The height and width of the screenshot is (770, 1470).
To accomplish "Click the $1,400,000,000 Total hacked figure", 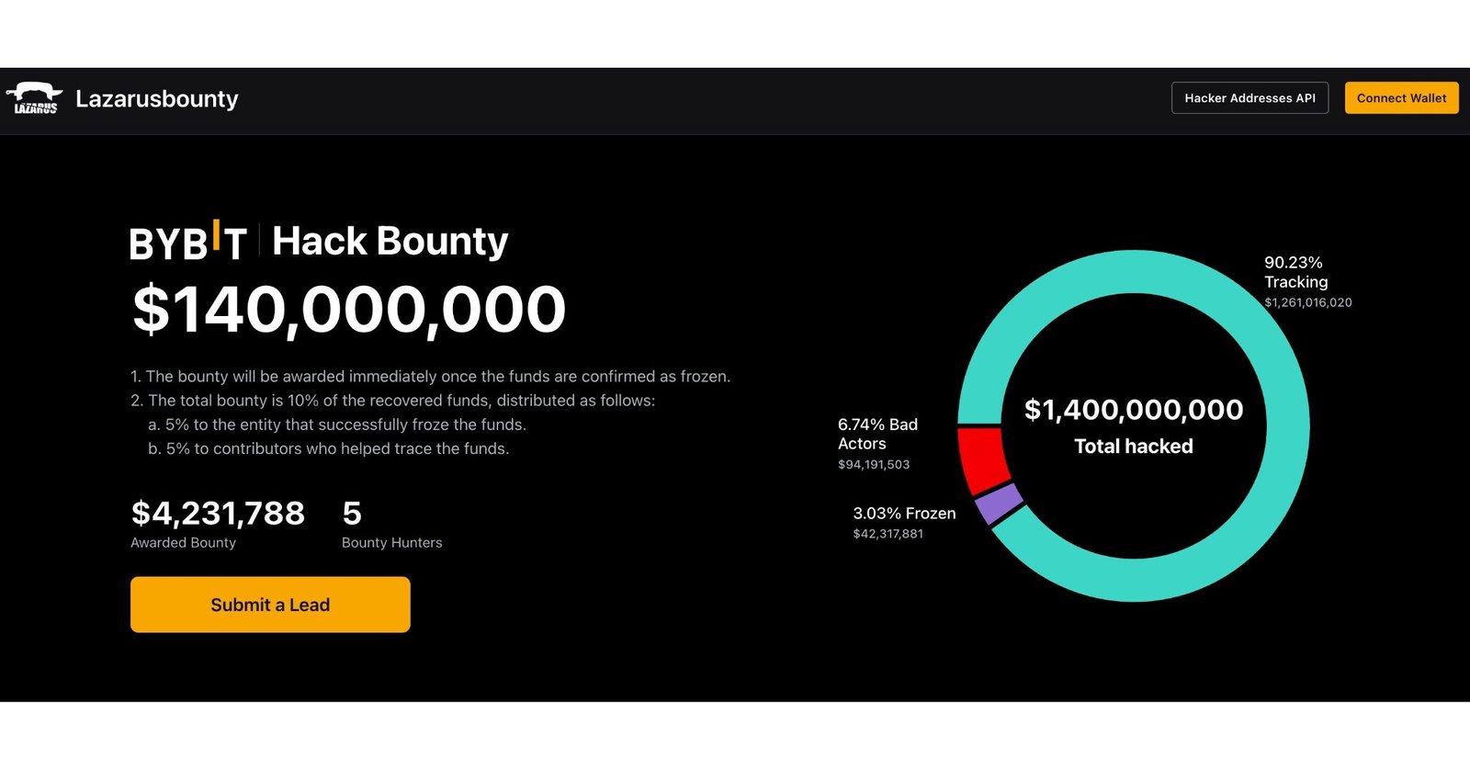I will 1134,410.
